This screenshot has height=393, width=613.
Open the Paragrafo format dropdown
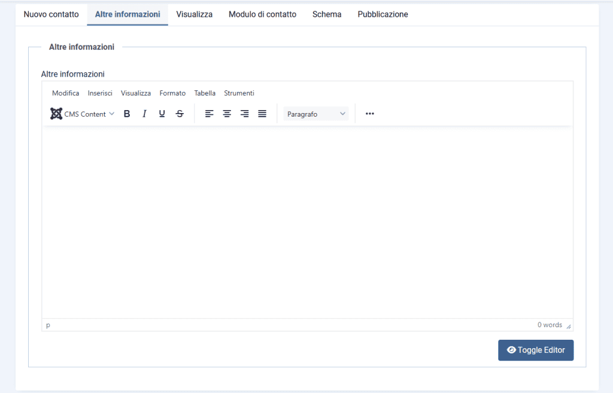[315, 113]
